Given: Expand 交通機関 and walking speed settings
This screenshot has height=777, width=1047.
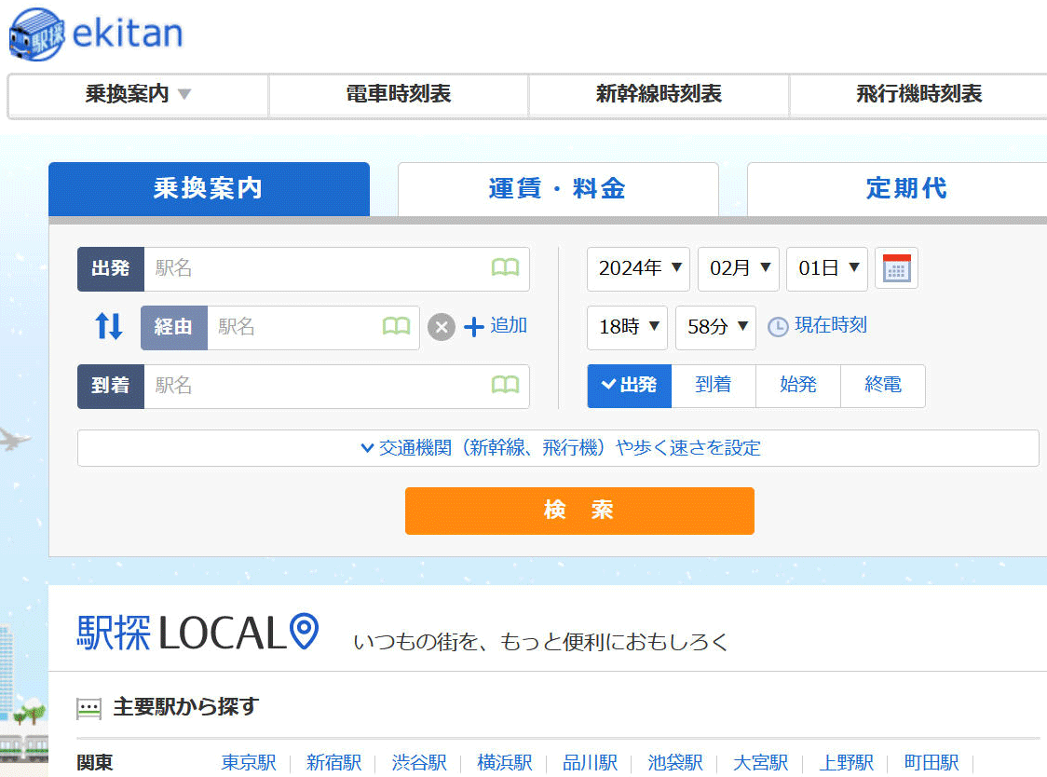Looking at the screenshot, I should (x=558, y=448).
